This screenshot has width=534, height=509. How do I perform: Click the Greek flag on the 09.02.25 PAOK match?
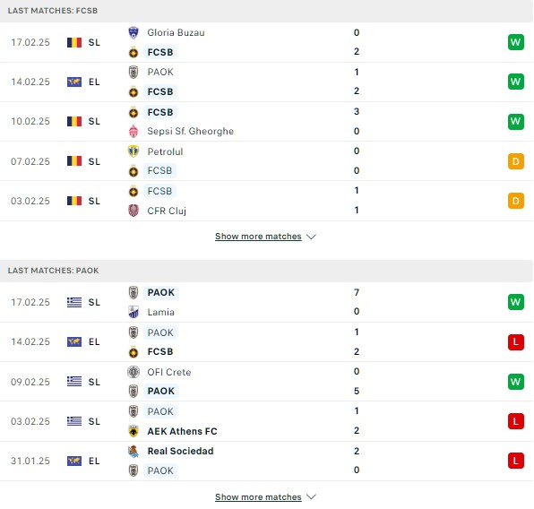(x=74, y=382)
